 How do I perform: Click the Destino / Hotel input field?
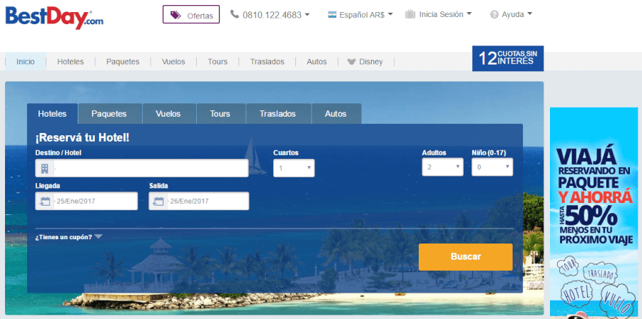pos(150,168)
